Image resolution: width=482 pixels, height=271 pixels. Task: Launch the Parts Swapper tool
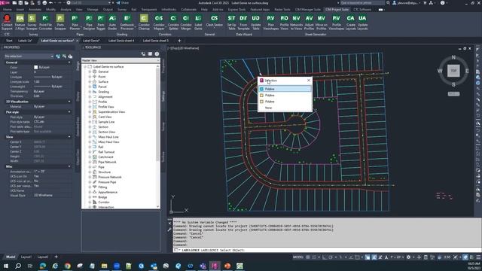point(60,22)
